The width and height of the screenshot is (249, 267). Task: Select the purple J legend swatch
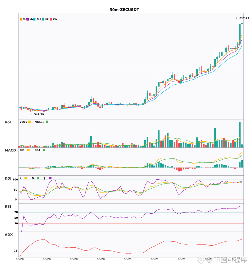[x=50, y=178]
